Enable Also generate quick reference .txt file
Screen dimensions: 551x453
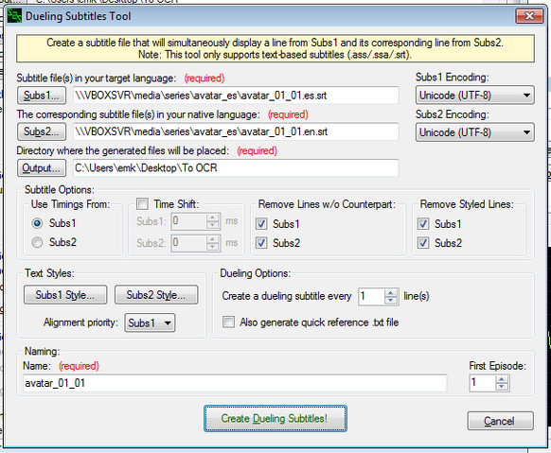pyautogui.click(x=228, y=322)
